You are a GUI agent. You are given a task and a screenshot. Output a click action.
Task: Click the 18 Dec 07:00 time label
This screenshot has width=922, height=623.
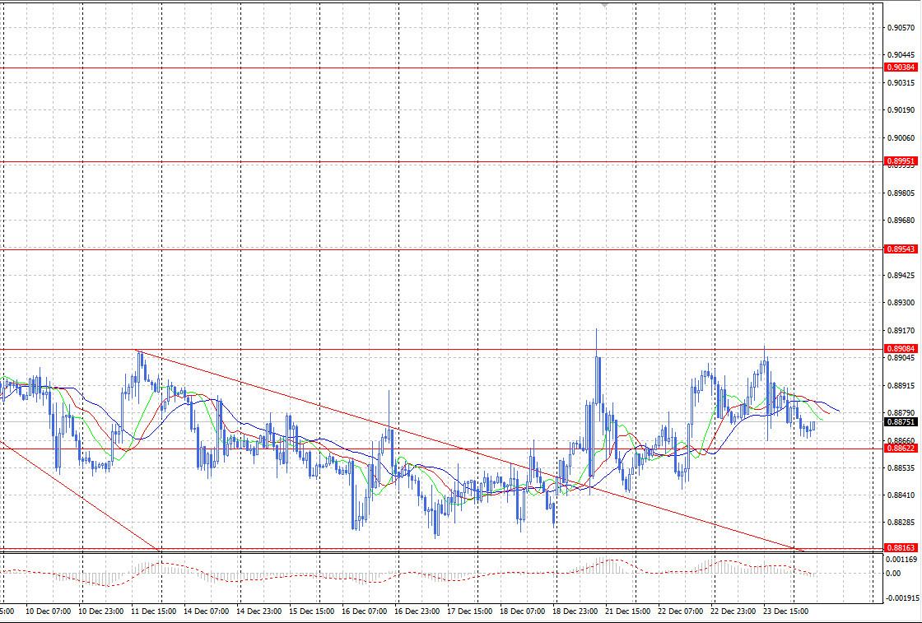tap(522, 611)
